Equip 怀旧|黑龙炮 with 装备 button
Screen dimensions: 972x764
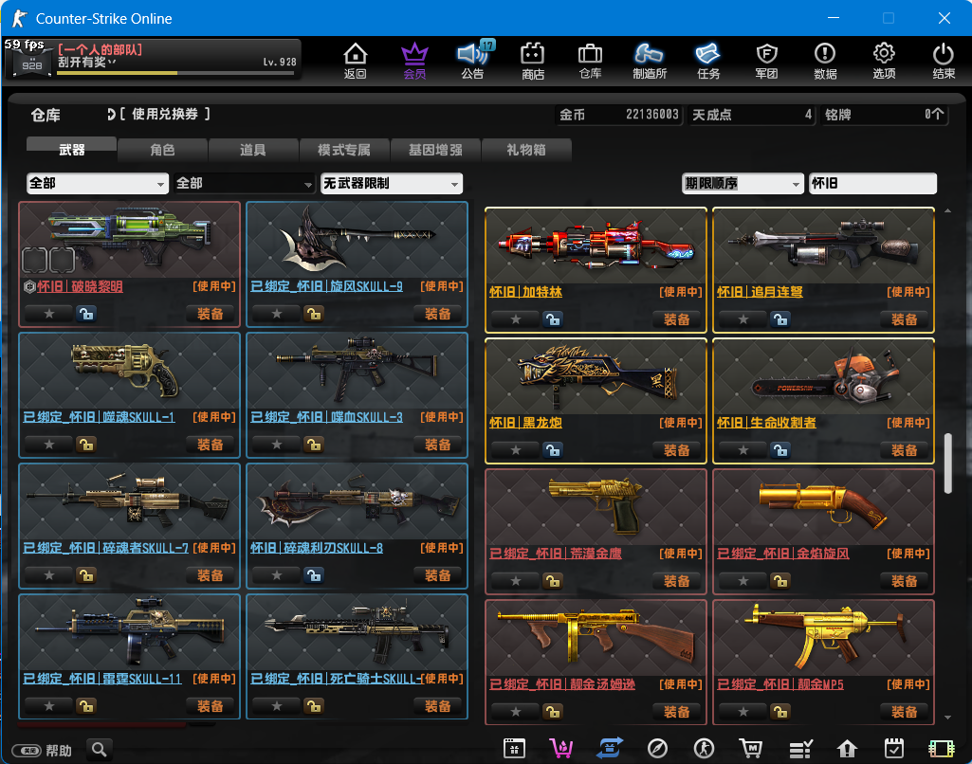[x=676, y=450]
